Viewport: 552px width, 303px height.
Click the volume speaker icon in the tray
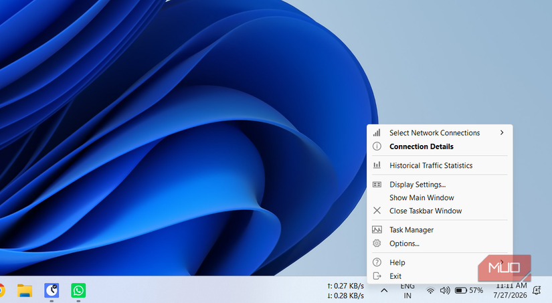point(445,290)
